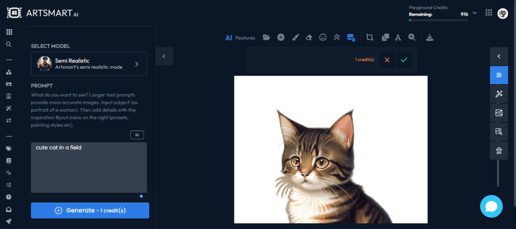Collapse the right panel with chevron arrow
Screen dimensions: 516x229
click(499, 56)
